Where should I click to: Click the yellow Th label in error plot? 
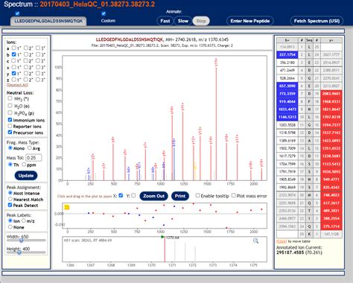tap(66, 207)
